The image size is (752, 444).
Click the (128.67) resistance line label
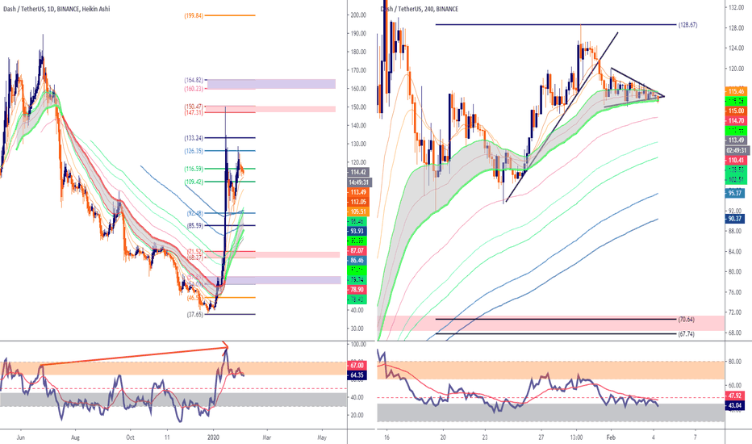(x=687, y=24)
